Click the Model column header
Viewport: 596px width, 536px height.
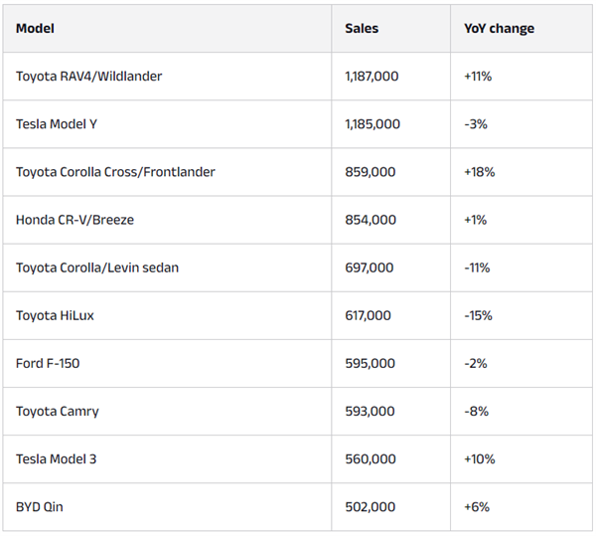pos(35,29)
